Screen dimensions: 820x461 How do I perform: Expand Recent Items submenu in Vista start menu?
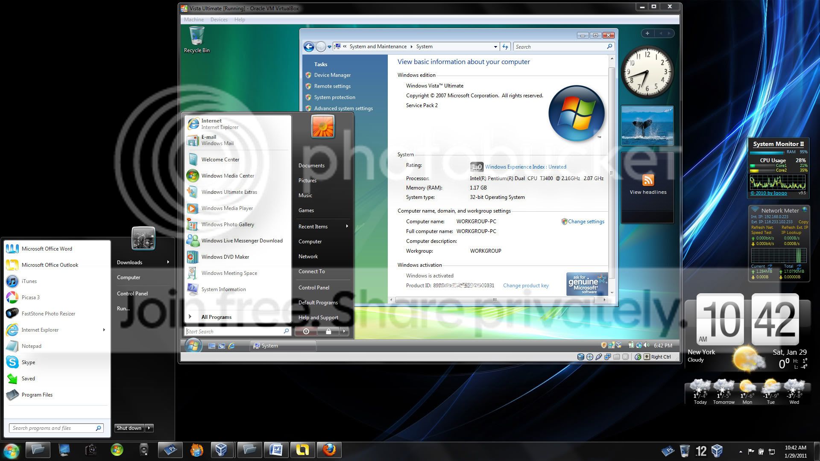click(x=347, y=226)
